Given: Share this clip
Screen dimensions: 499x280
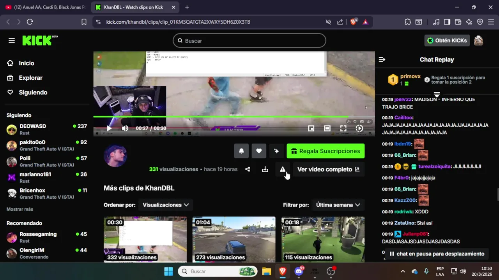Looking at the screenshot, I should click(248, 169).
